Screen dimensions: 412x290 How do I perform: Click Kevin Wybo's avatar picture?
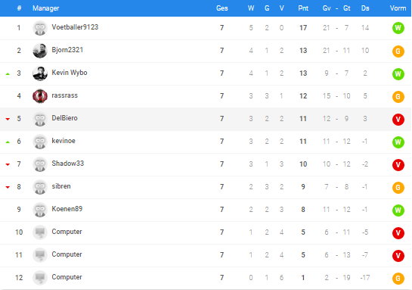coord(40,73)
